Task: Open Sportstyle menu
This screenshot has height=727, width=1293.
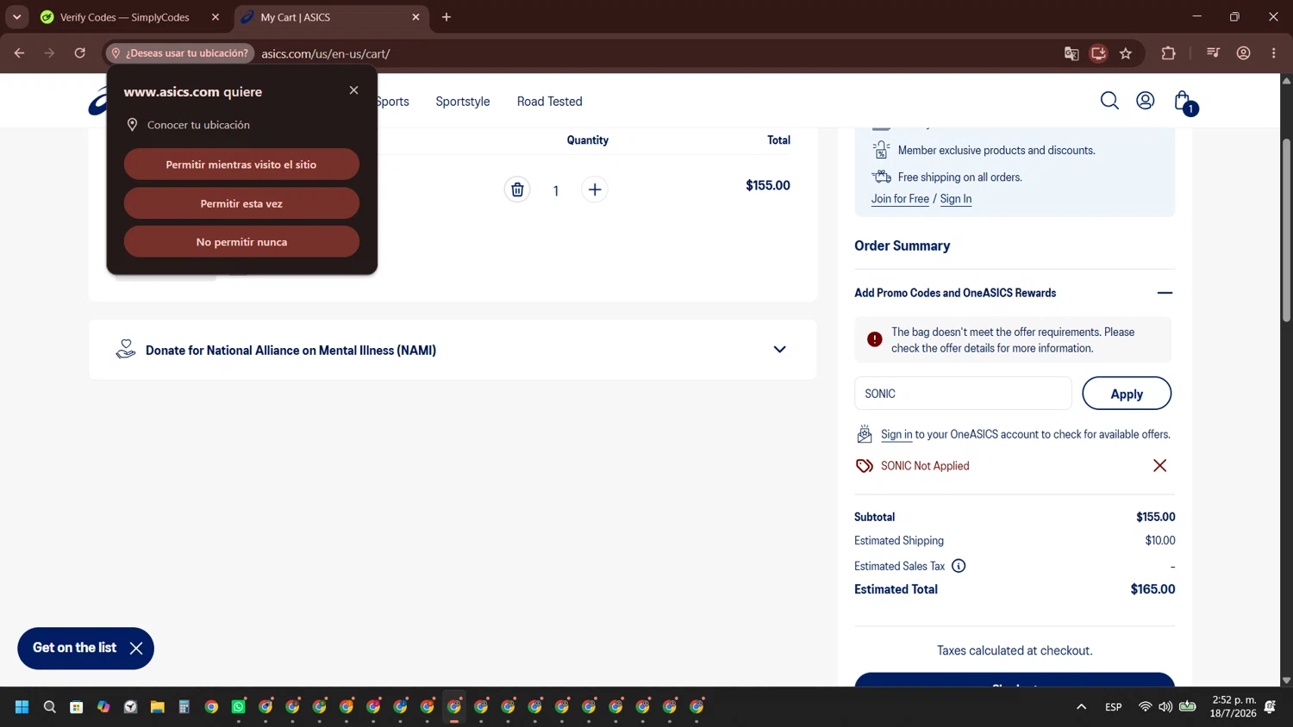Action: pyautogui.click(x=463, y=102)
